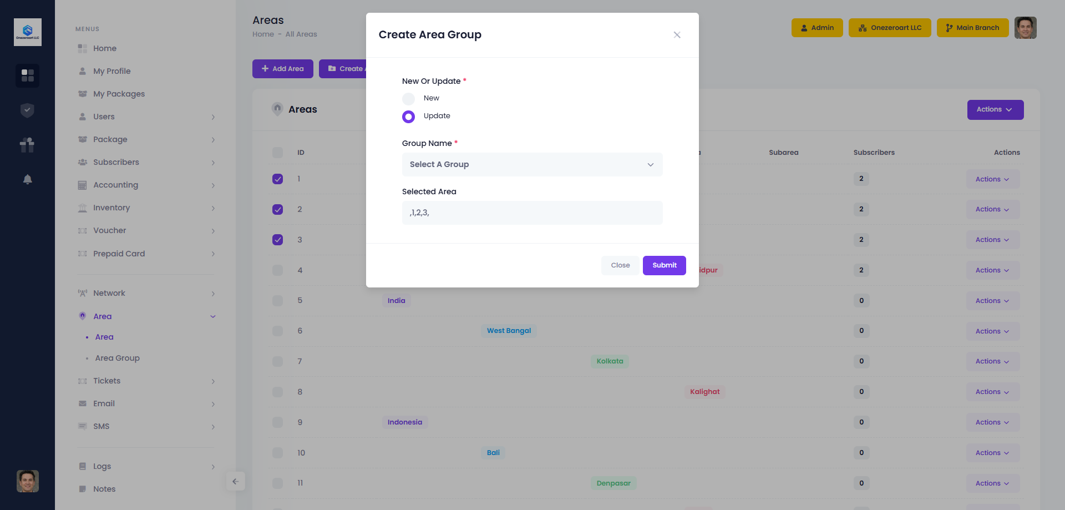Screen dimensions: 1065x510
Task: Open the Select A Group dropdown
Action: coord(532,165)
